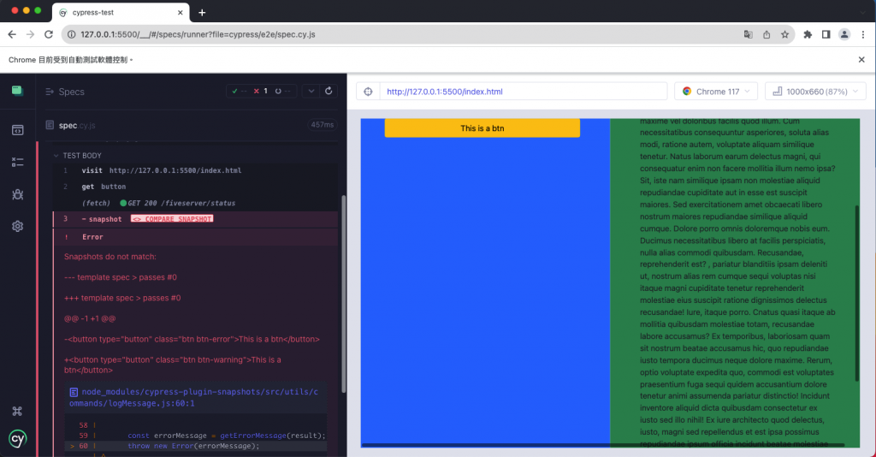Screen dimensions: 876x457
Task: Click the 457ms test duration label
Action: (x=323, y=125)
